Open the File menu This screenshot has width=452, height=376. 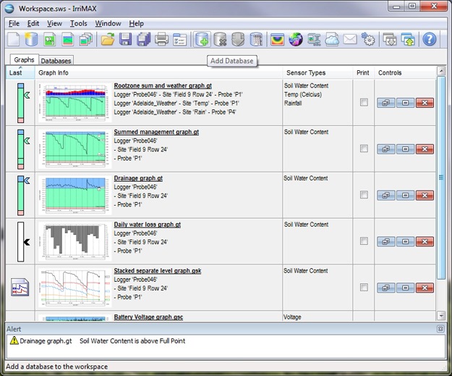(x=14, y=23)
